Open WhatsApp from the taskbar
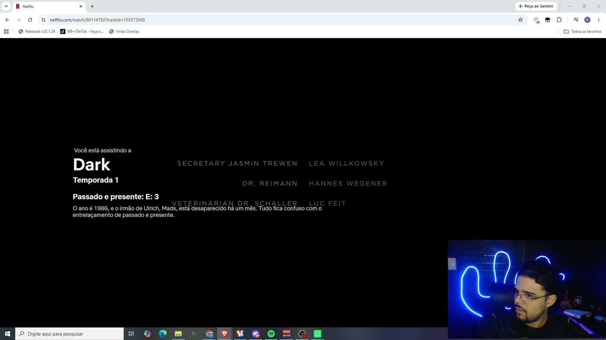The width and height of the screenshot is (606, 340). click(x=317, y=334)
